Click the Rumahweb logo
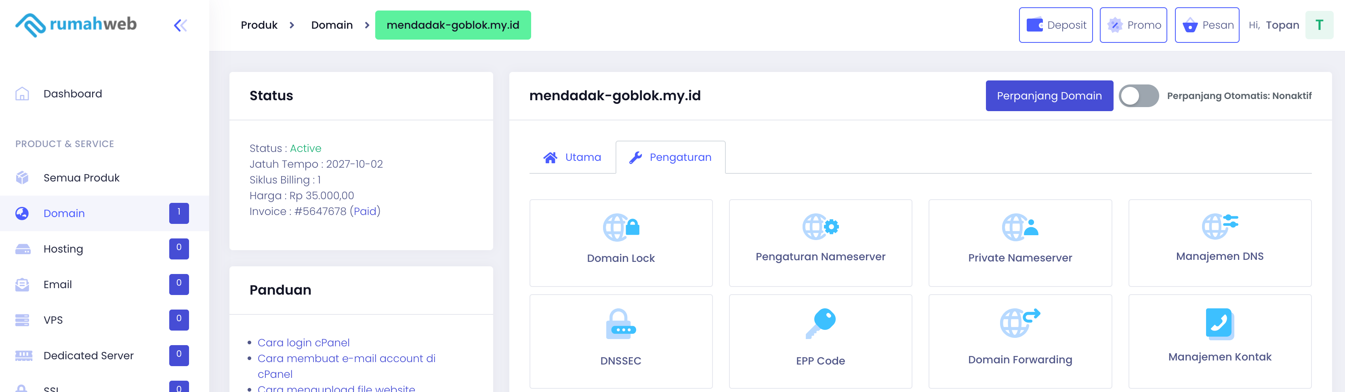The height and width of the screenshot is (392, 1345). (x=76, y=25)
